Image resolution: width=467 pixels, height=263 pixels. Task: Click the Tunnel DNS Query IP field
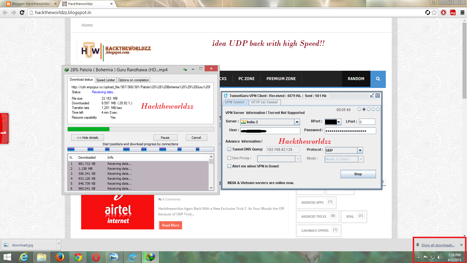pos(283,150)
